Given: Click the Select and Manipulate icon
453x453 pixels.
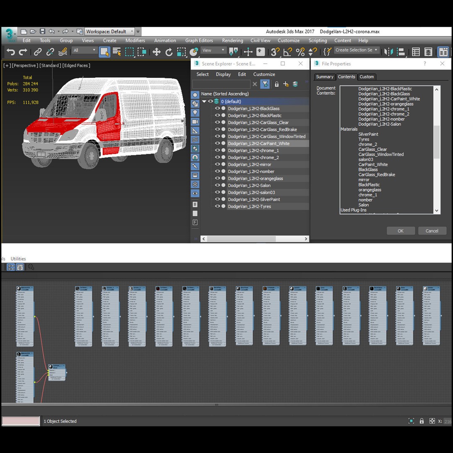Looking at the screenshot, I should pos(248,52).
